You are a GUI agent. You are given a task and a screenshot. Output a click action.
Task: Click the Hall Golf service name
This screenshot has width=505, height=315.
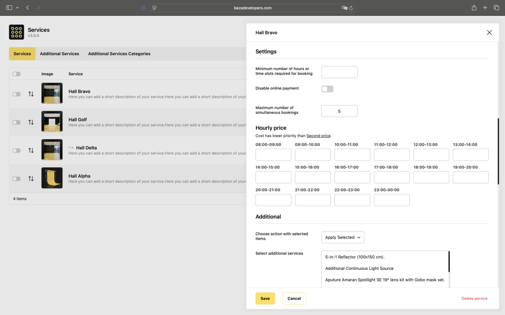tap(77, 120)
